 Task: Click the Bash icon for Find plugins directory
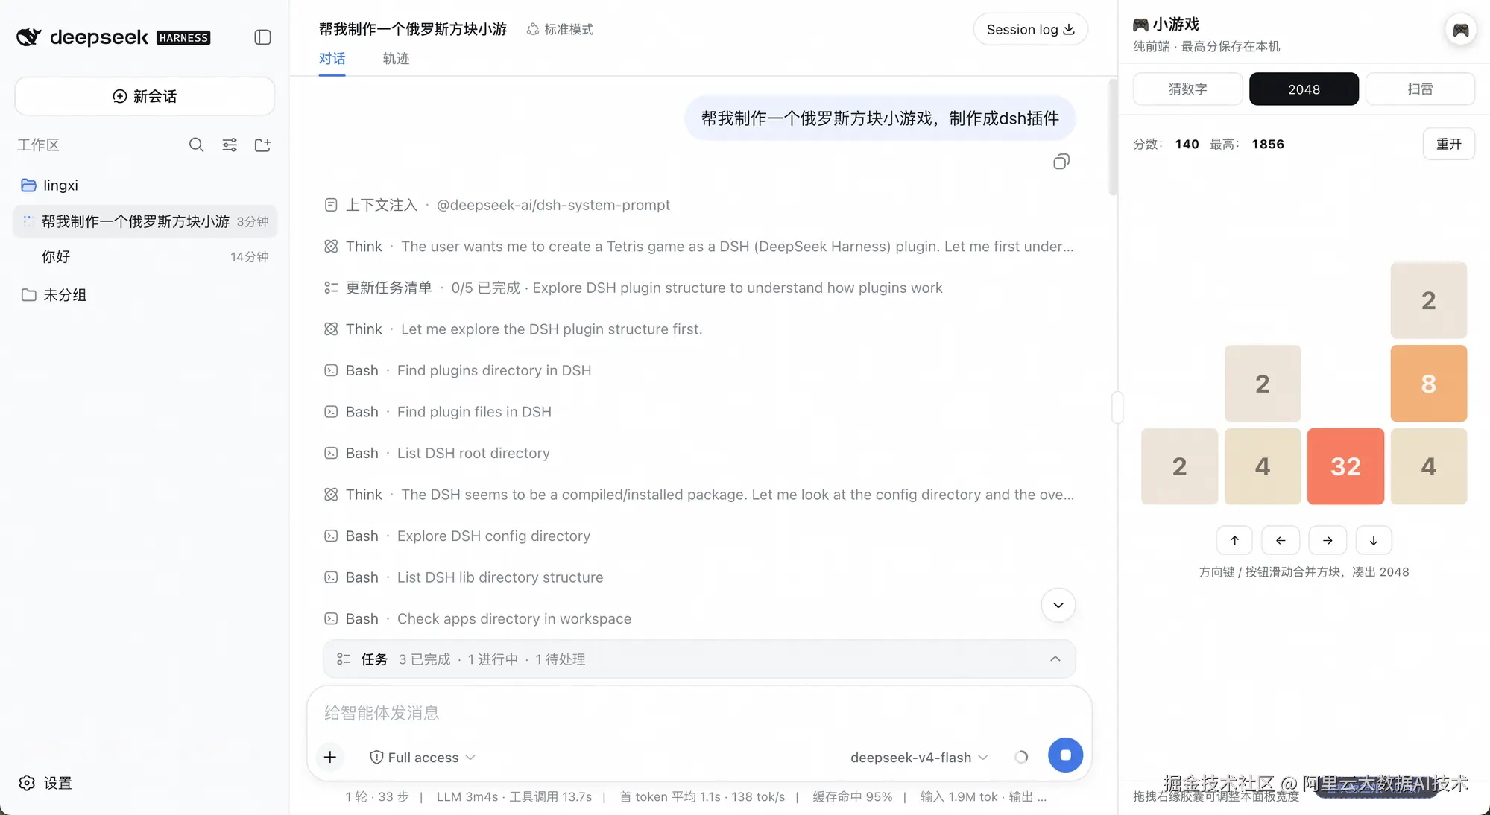331,370
